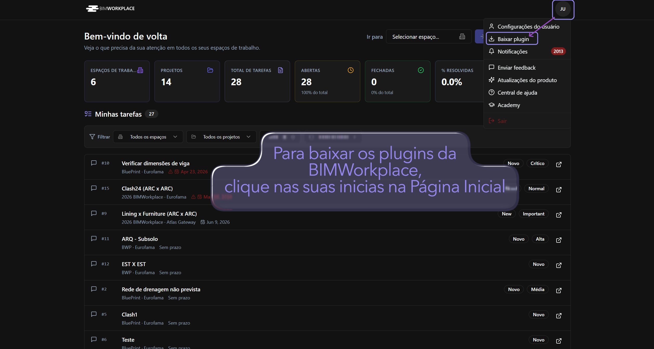Open Rede de drenagem external link
Viewport: 654px width, 349px height.
click(559, 291)
